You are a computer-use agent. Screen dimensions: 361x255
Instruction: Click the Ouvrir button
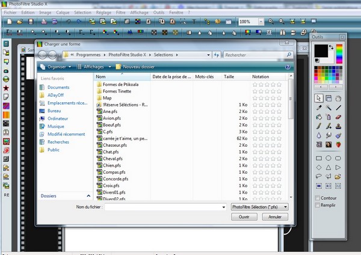[x=244, y=217]
